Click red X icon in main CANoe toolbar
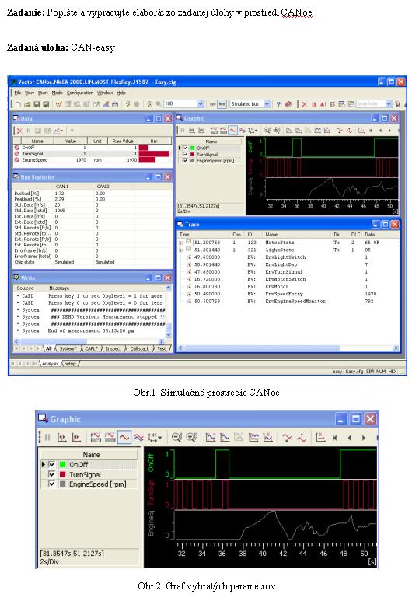This screenshot has height=594, width=419. click(x=304, y=104)
